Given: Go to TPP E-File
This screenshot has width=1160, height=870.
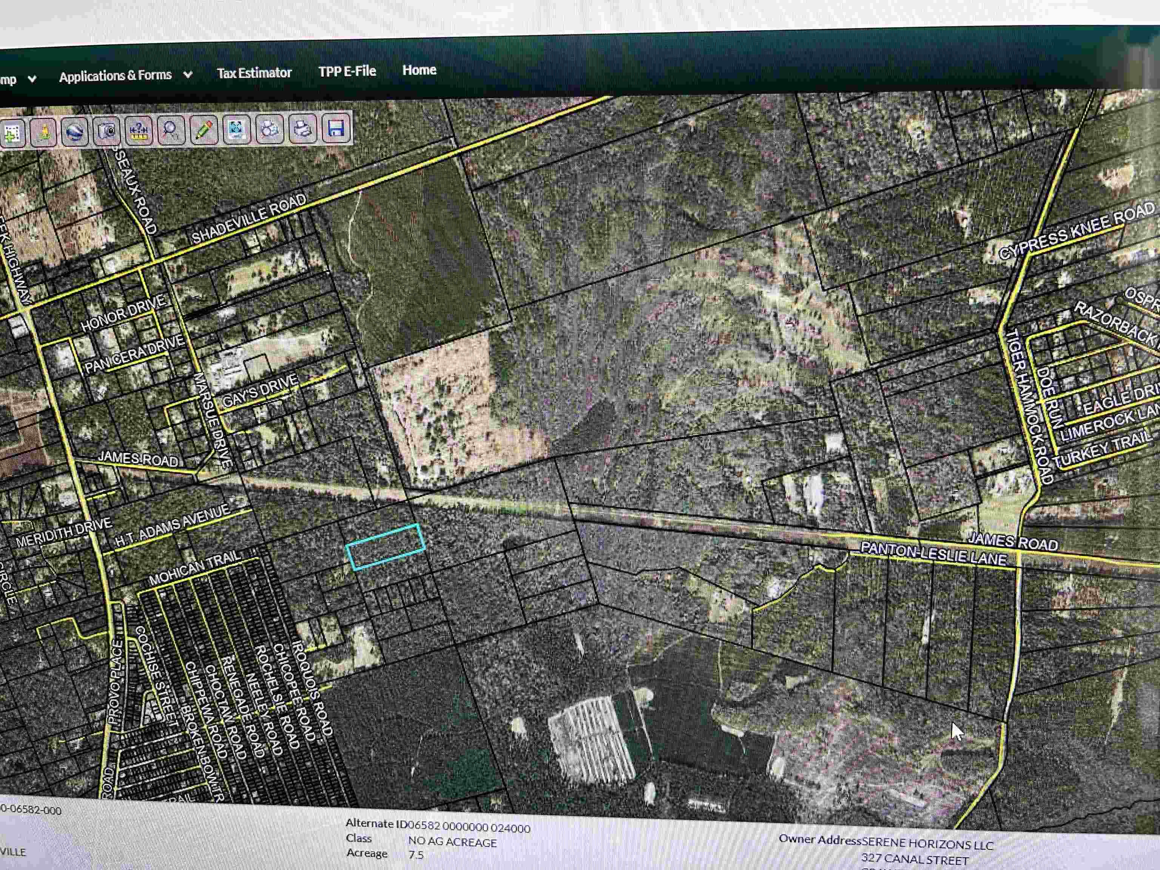Looking at the screenshot, I should [347, 71].
